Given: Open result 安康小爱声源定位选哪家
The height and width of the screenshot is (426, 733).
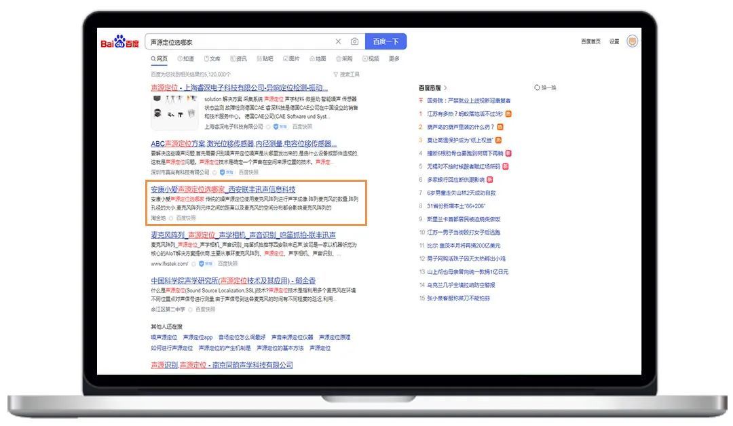Looking at the screenshot, I should pyautogui.click(x=223, y=189).
